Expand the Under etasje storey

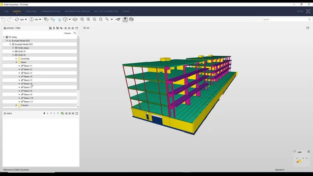click(x=13, y=48)
